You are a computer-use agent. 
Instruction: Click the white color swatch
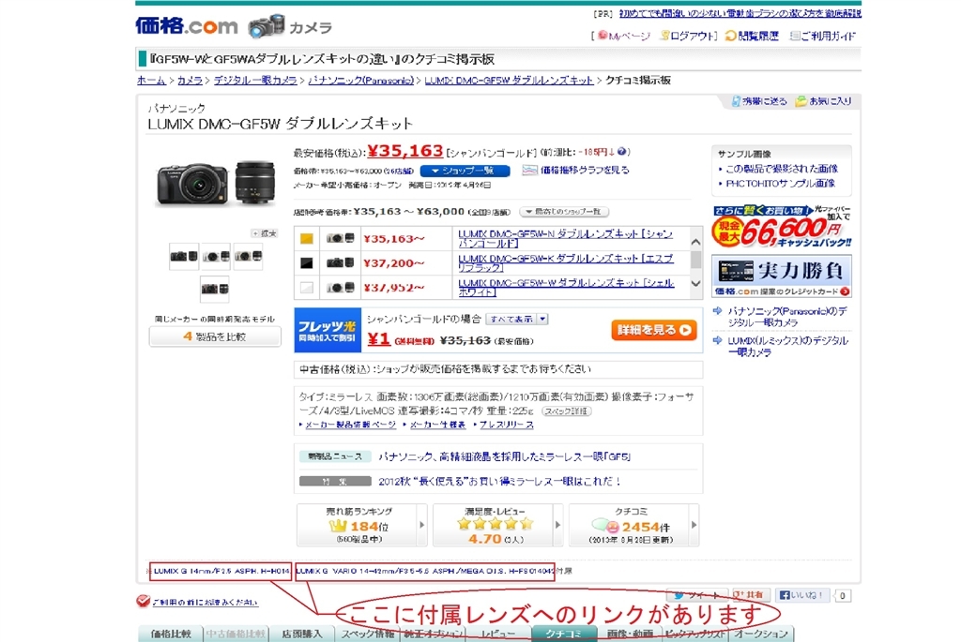point(307,287)
